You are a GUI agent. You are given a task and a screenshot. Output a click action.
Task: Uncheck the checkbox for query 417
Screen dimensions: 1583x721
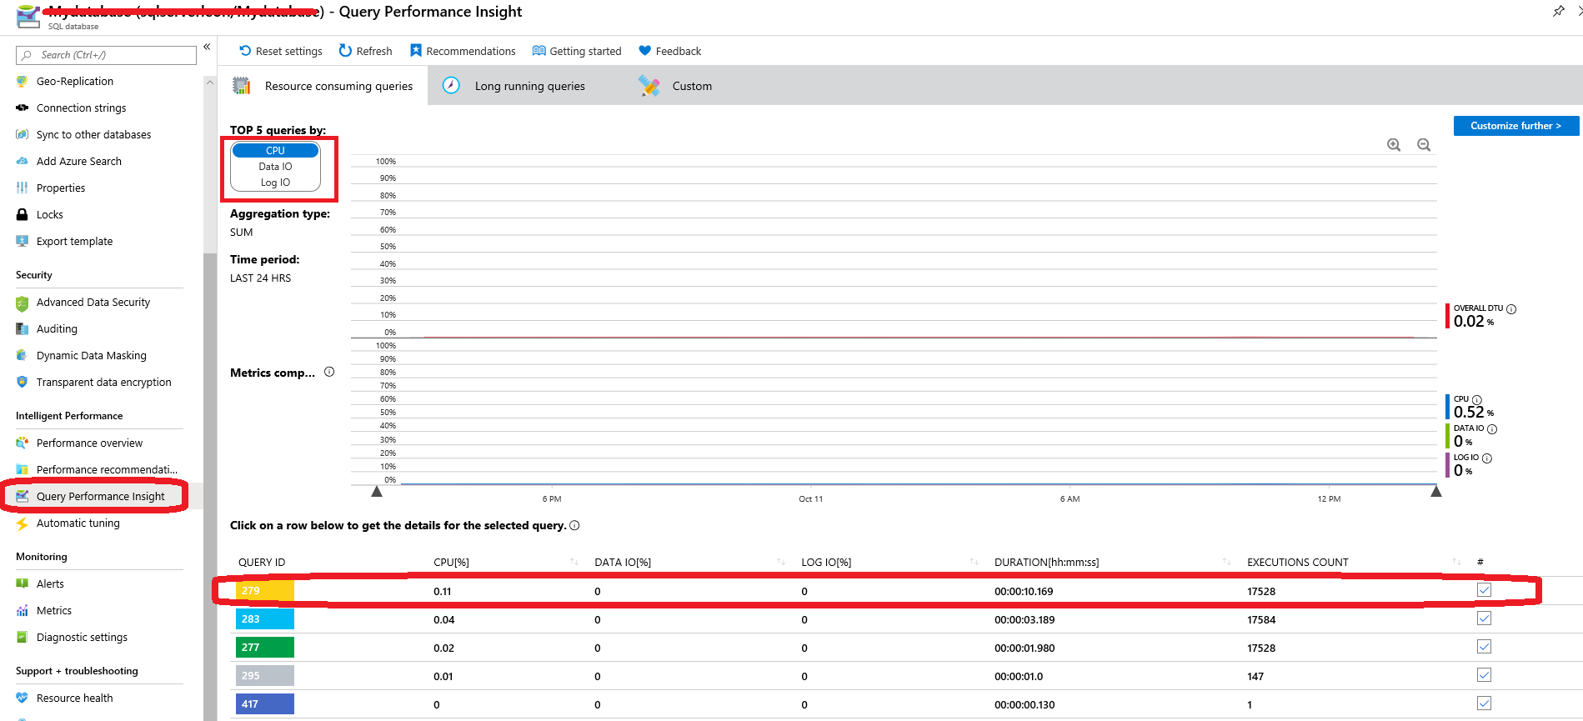[1484, 703]
